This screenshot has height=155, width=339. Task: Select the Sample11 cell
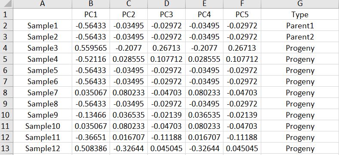point(43,137)
